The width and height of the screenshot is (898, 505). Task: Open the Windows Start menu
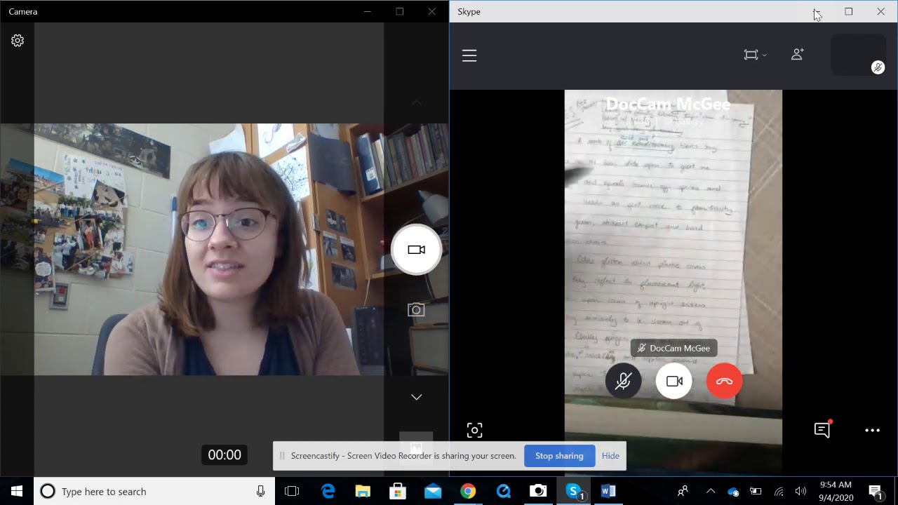[x=17, y=491]
